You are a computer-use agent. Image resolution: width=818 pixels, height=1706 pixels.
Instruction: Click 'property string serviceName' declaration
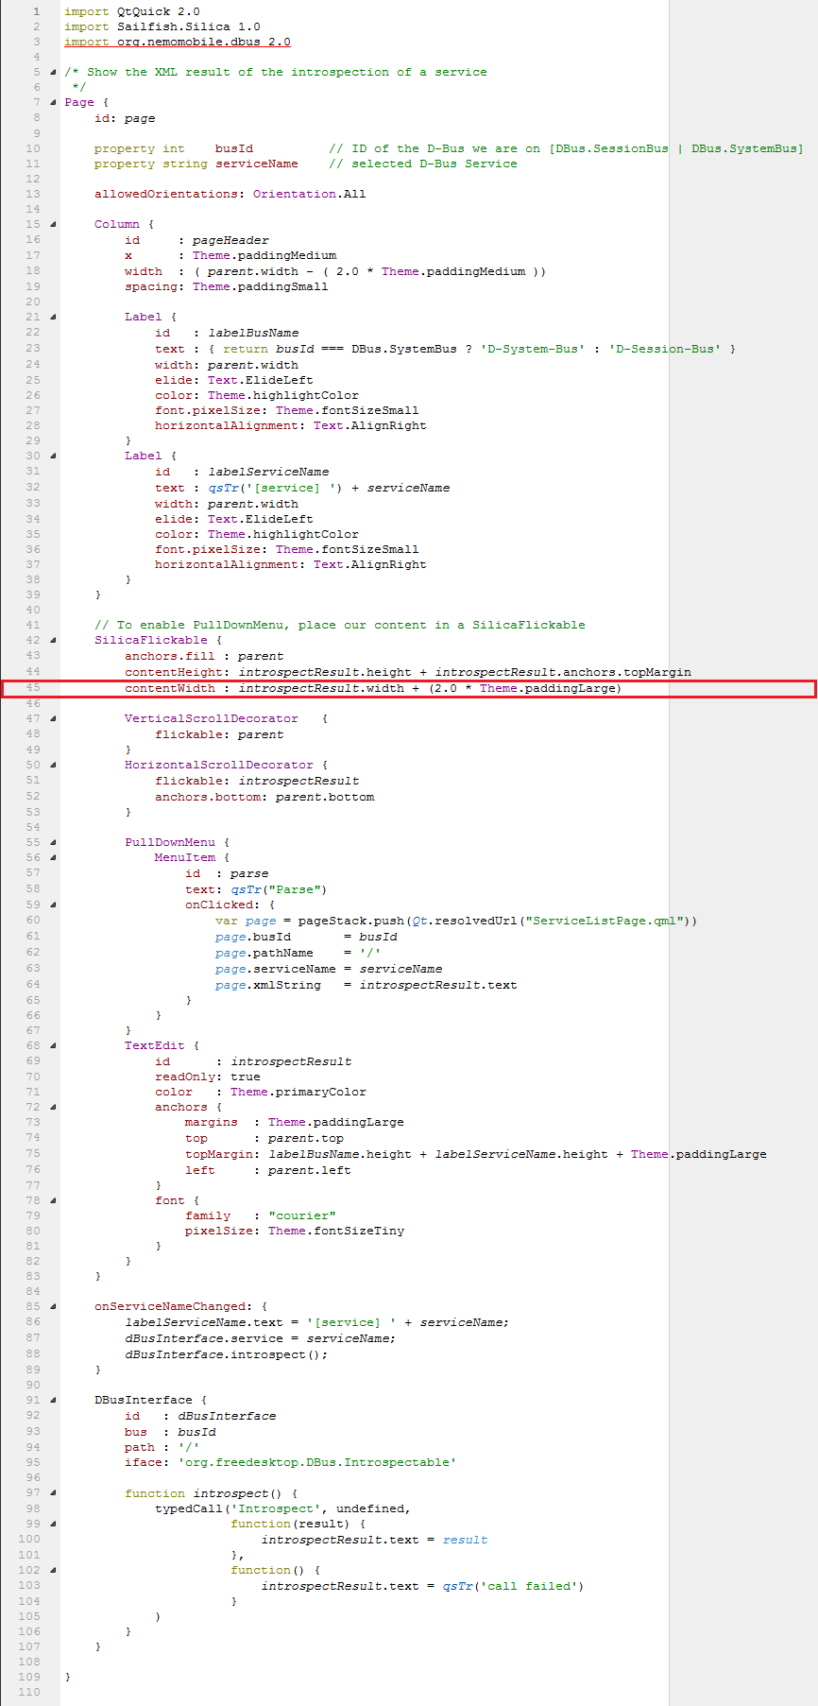click(196, 164)
